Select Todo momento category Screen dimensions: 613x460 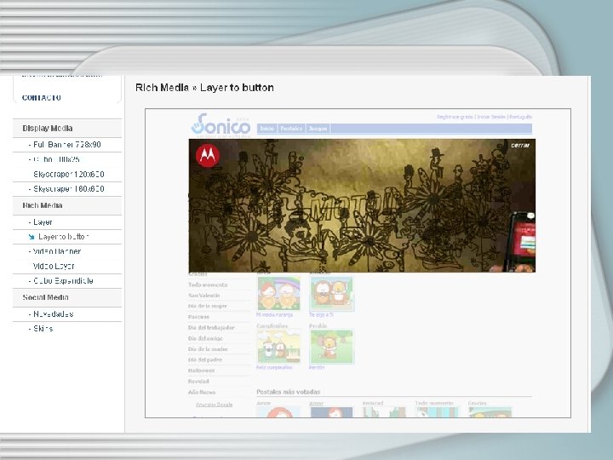coord(208,285)
